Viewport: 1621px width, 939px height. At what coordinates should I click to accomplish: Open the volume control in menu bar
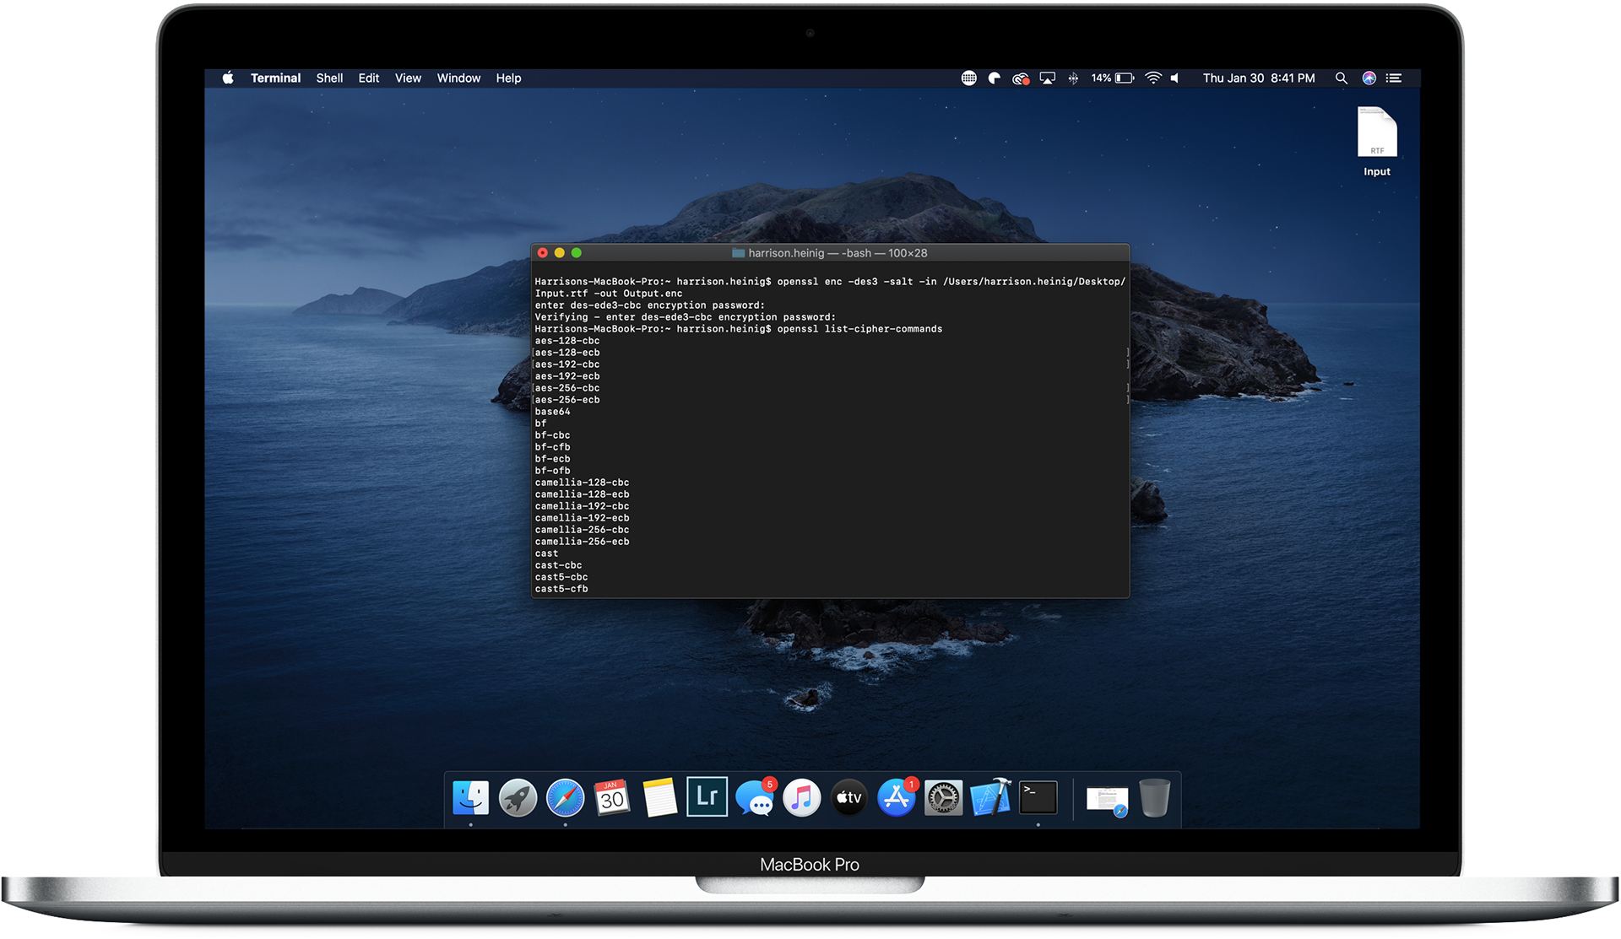point(1175,78)
